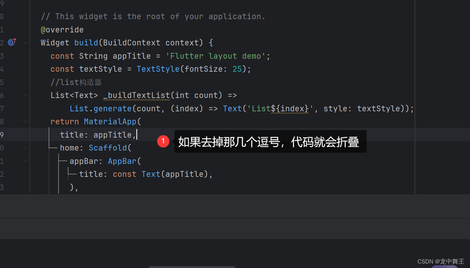Fold the return MaterialApp block

[x=26, y=122]
